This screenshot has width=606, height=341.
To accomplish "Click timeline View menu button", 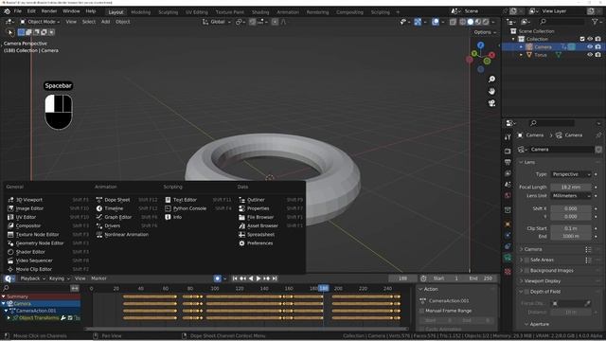I will click(x=80, y=278).
